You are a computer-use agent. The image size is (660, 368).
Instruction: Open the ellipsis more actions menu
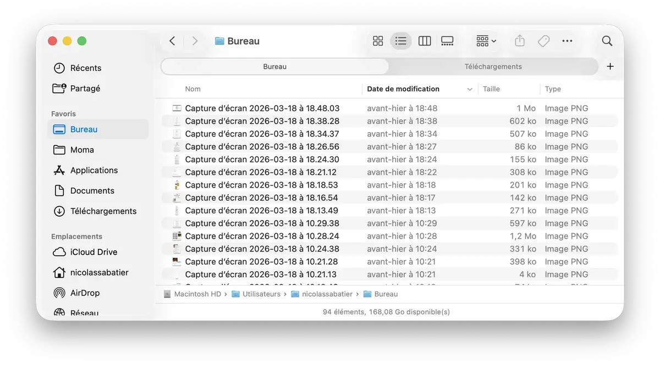[x=567, y=41]
